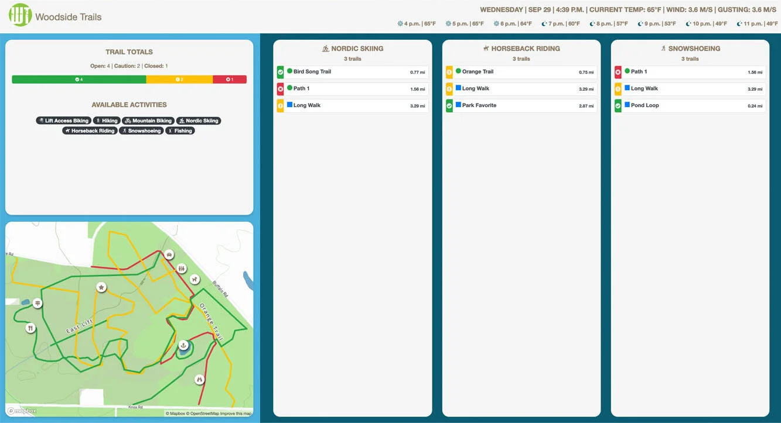Click the Mapbox logo on the map
781x423 pixels.
tap(22, 411)
